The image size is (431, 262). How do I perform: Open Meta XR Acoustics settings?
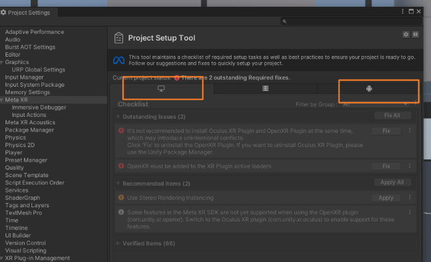(x=30, y=122)
